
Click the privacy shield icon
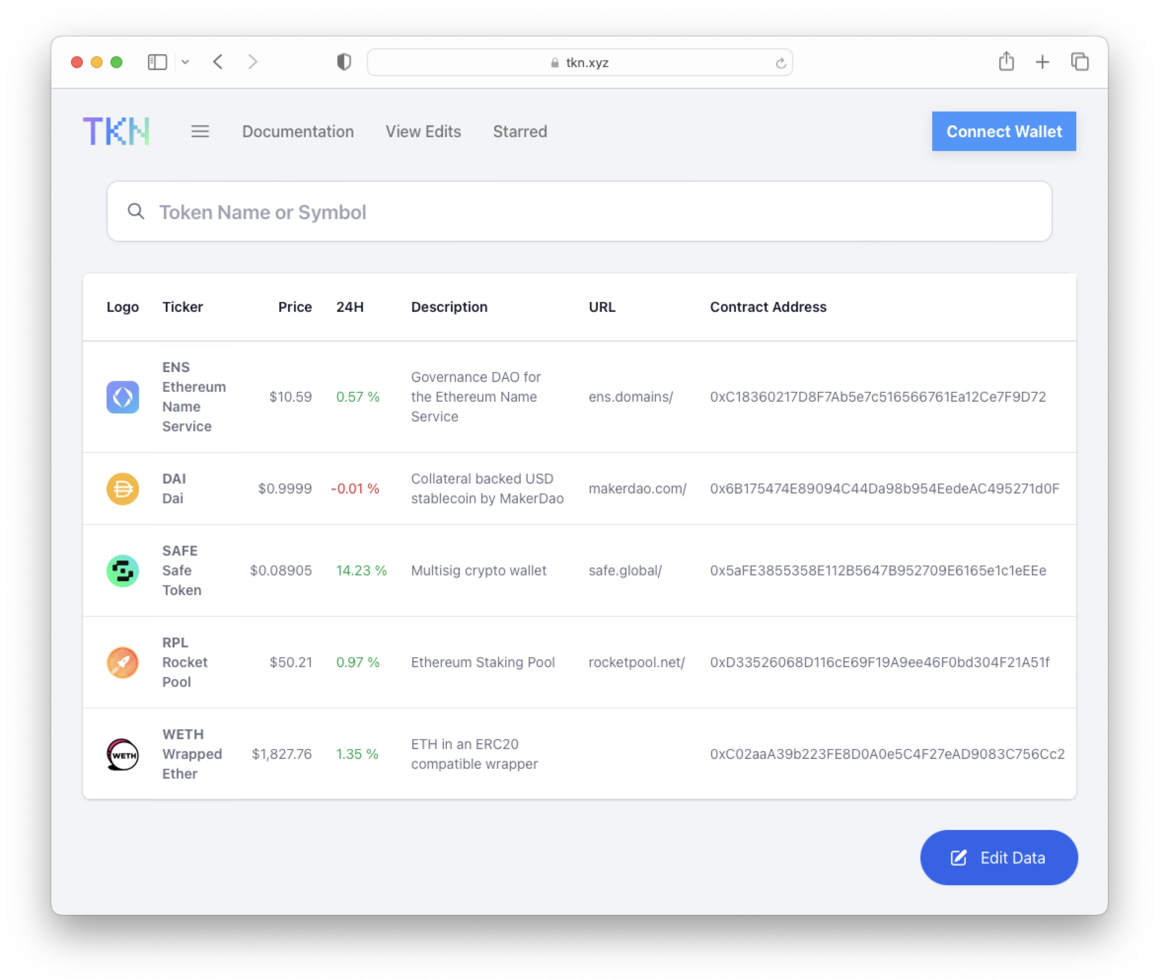pyautogui.click(x=344, y=62)
